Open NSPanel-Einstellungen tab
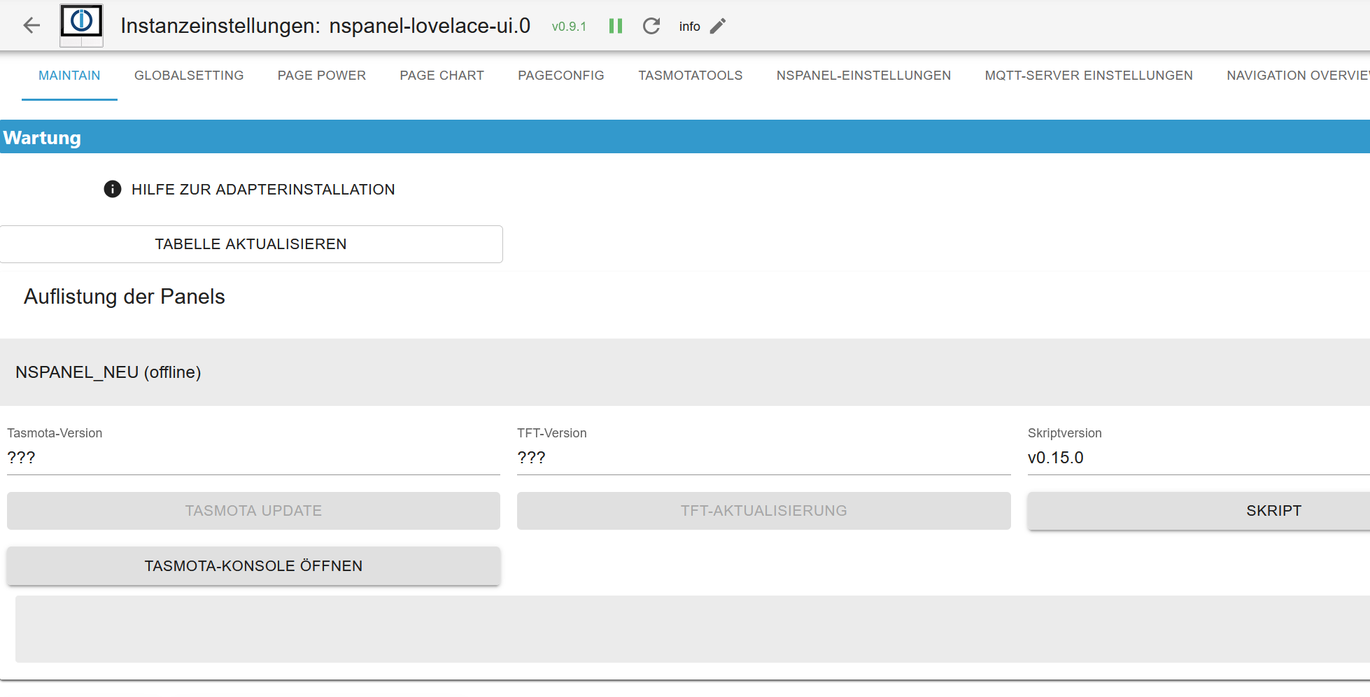This screenshot has height=697, width=1370. point(863,76)
